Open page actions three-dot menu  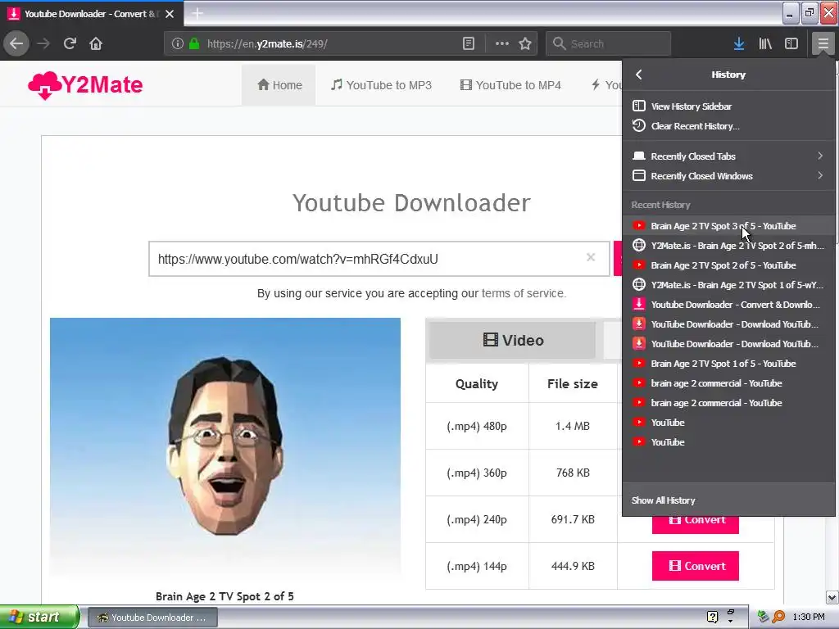(502, 44)
